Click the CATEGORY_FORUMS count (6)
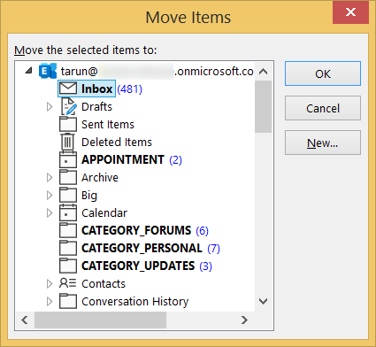This screenshot has height=347, width=376. pos(203,231)
